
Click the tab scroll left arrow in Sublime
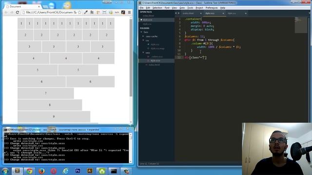(x=175, y=13)
